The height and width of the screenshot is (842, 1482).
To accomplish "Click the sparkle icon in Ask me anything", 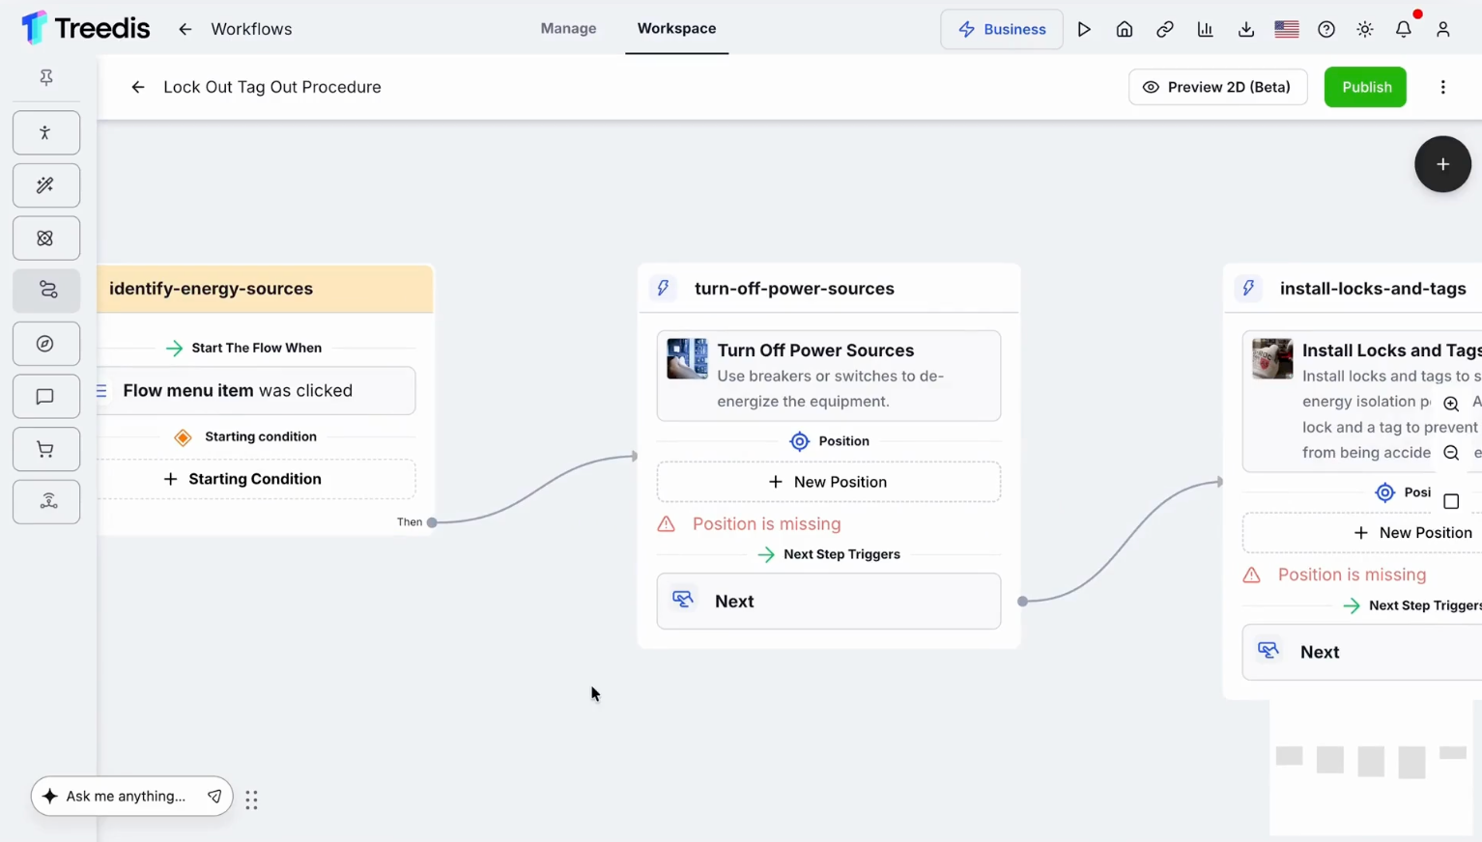I will point(50,797).
